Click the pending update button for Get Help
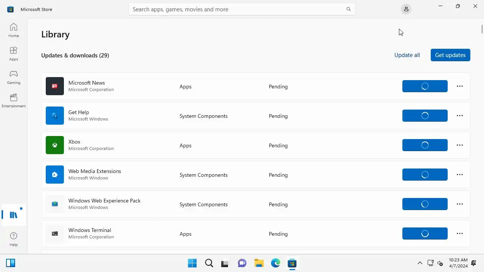This screenshot has width=484, height=272. point(425,116)
